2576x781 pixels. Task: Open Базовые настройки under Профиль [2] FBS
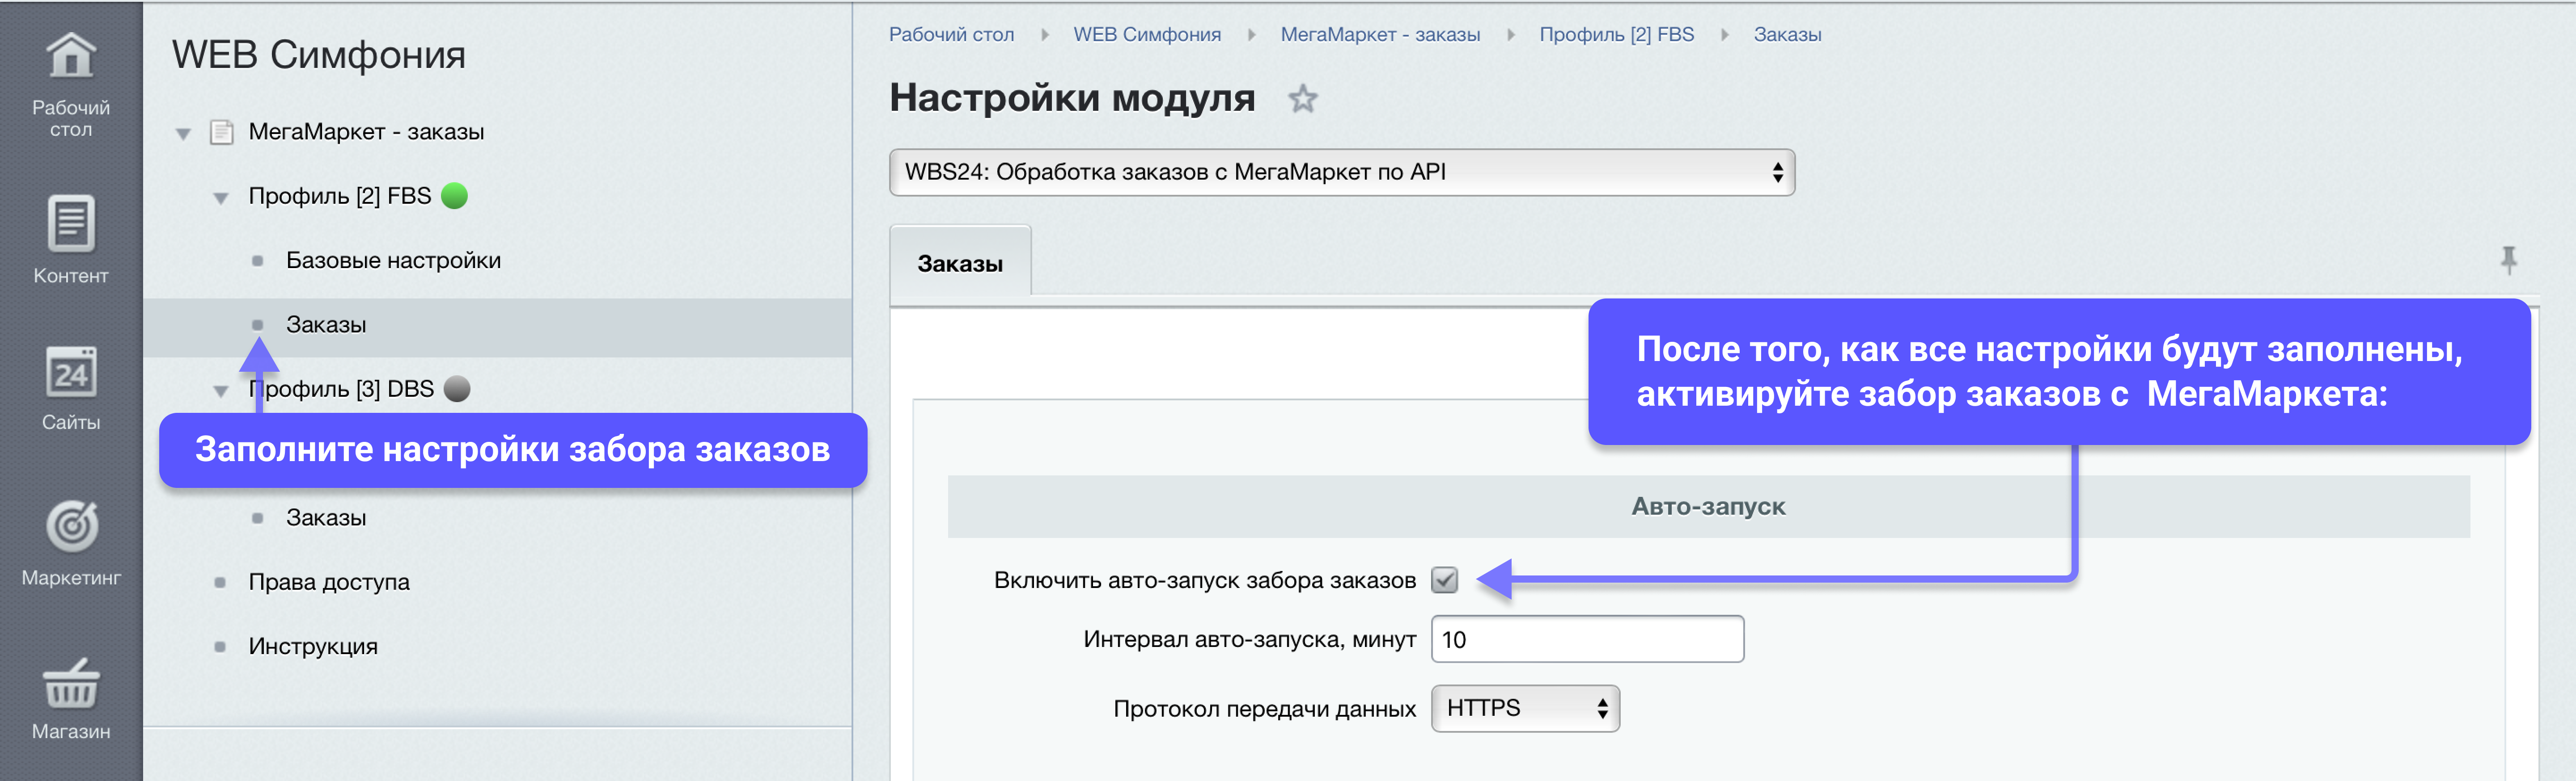point(393,260)
